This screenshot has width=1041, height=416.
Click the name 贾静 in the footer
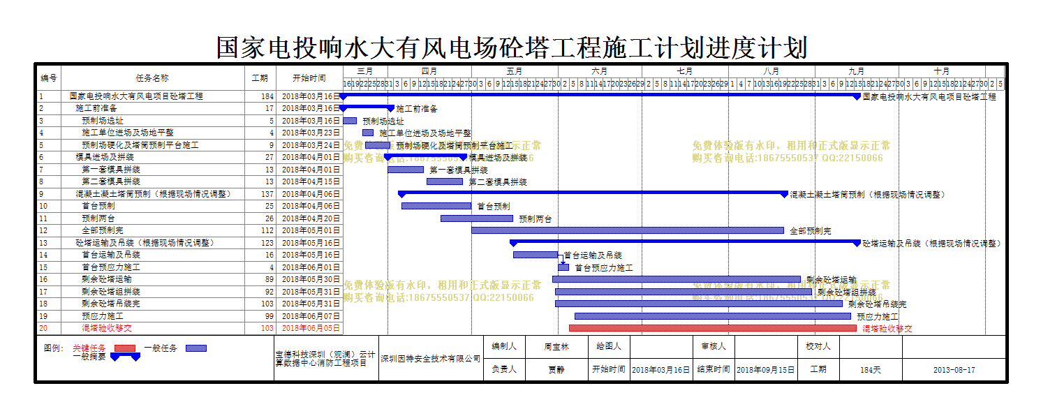click(x=556, y=370)
